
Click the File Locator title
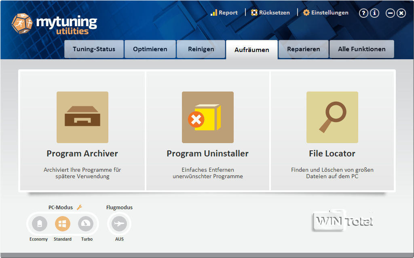[332, 154]
